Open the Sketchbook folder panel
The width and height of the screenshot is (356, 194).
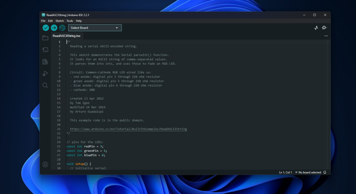click(45, 38)
